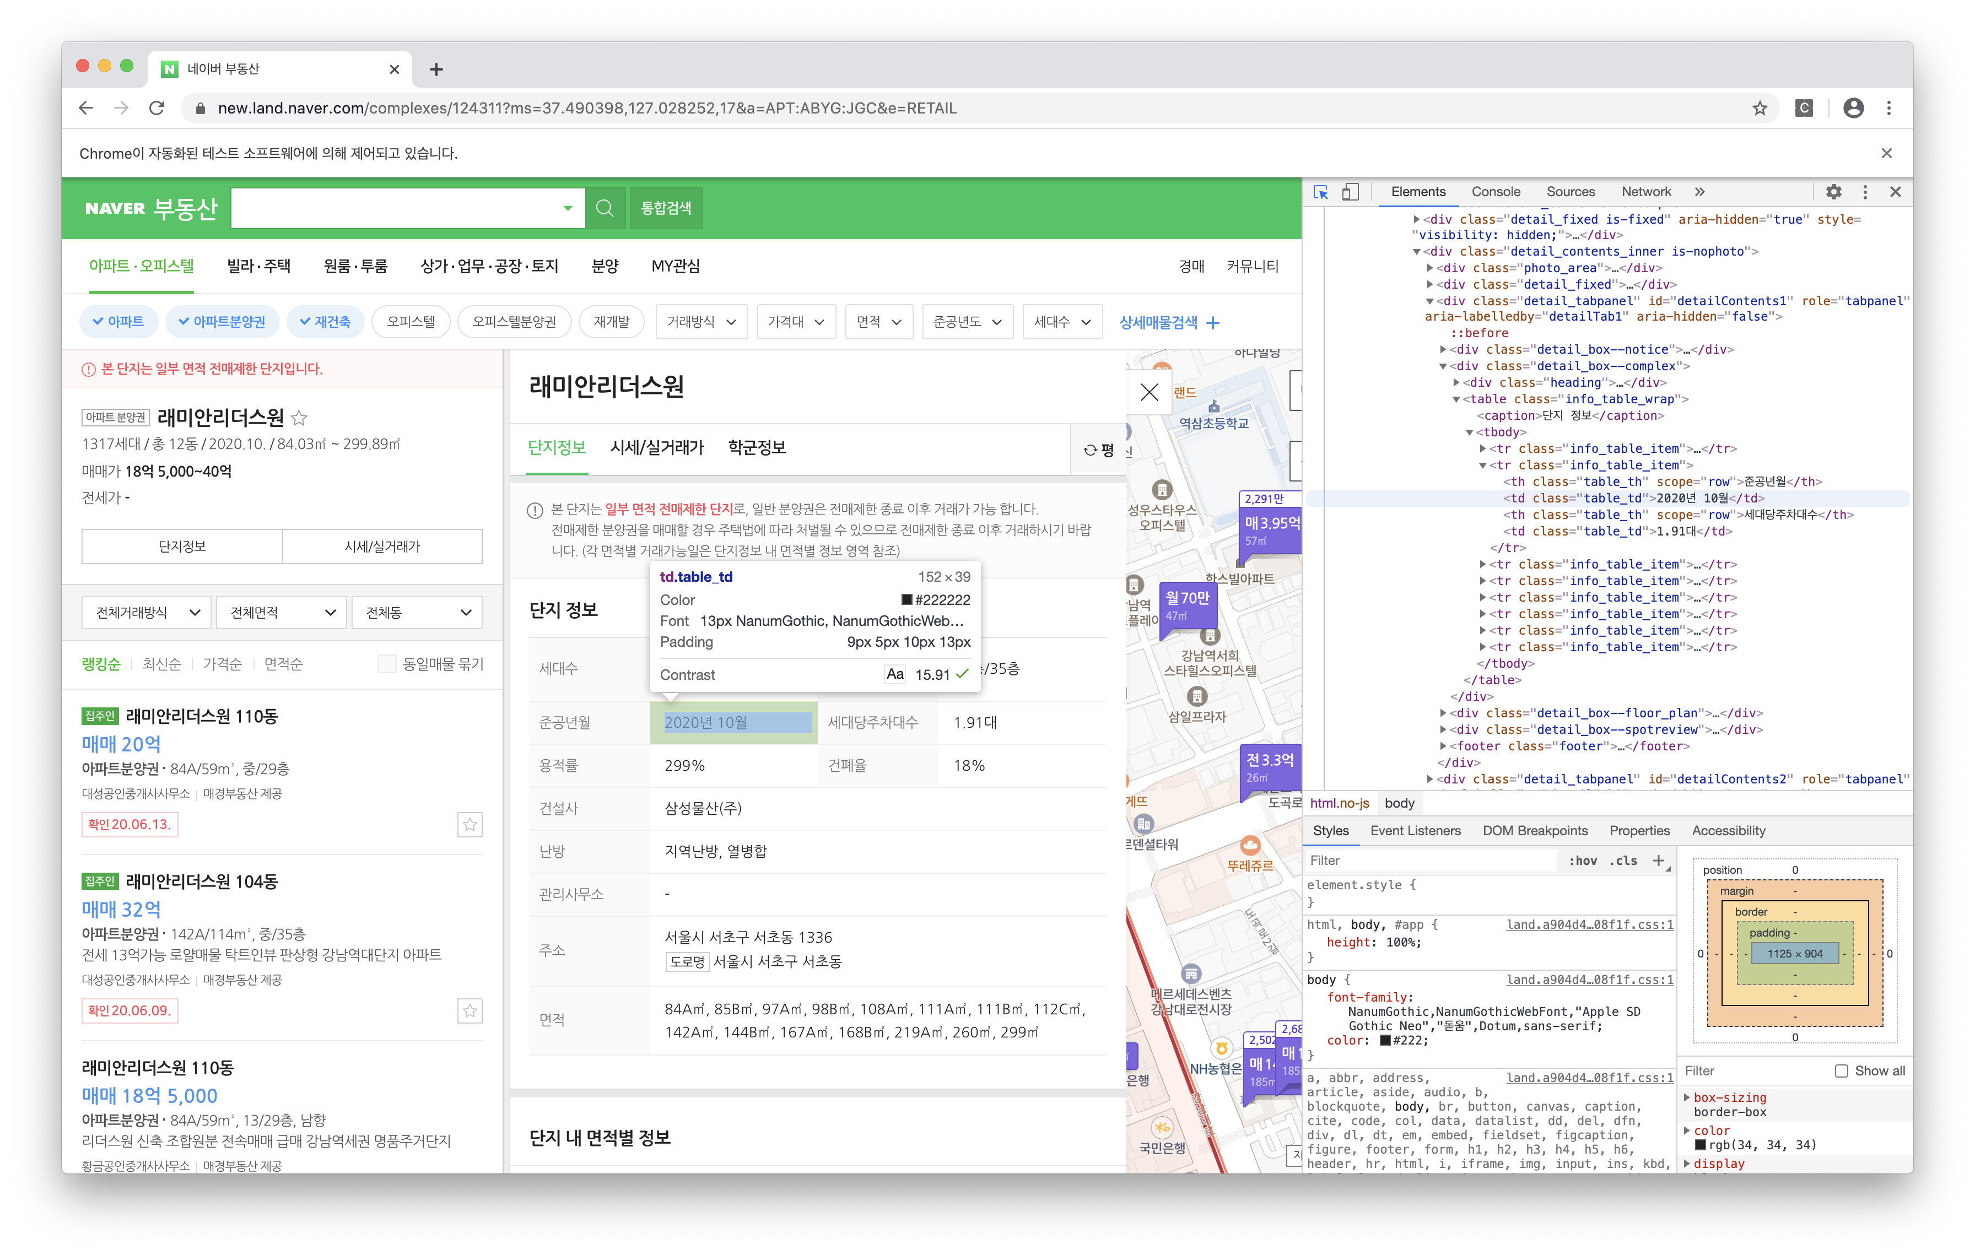The height and width of the screenshot is (1255, 1975).
Task: Open DevTools more options kebab menu
Action: pos(1865,192)
